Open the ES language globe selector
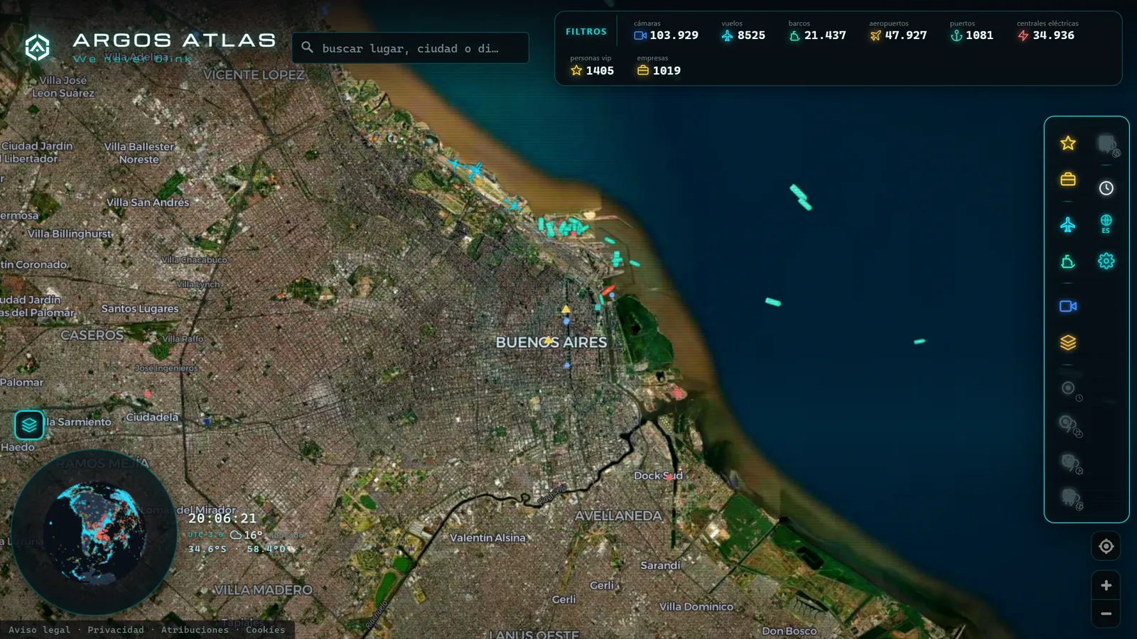The image size is (1137, 639). pos(1106,224)
